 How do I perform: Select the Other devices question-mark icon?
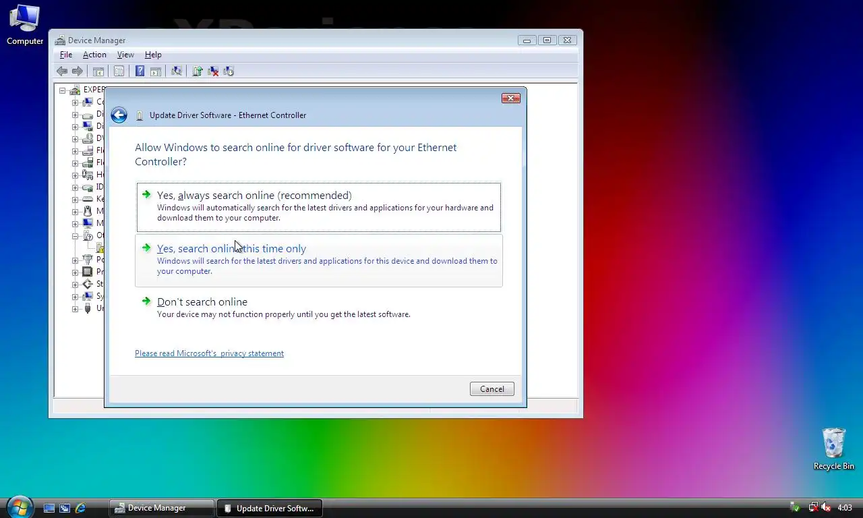87,235
